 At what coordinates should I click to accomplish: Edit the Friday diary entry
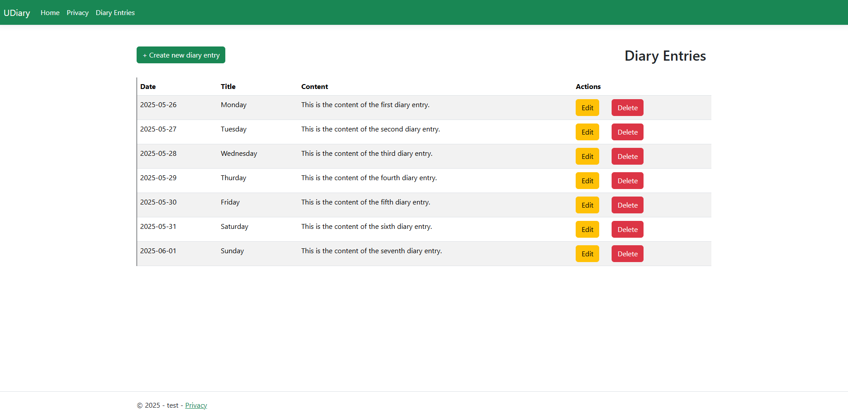[x=587, y=205]
